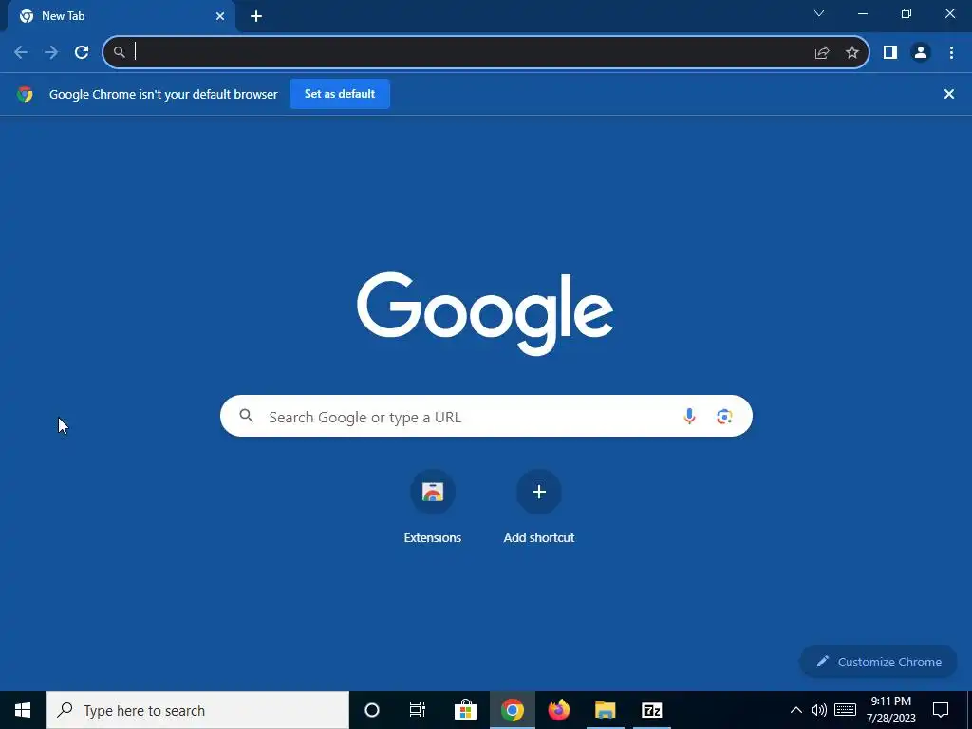This screenshot has width=972, height=729.
Task: Open a new tab with plus button
Action: [x=256, y=17]
